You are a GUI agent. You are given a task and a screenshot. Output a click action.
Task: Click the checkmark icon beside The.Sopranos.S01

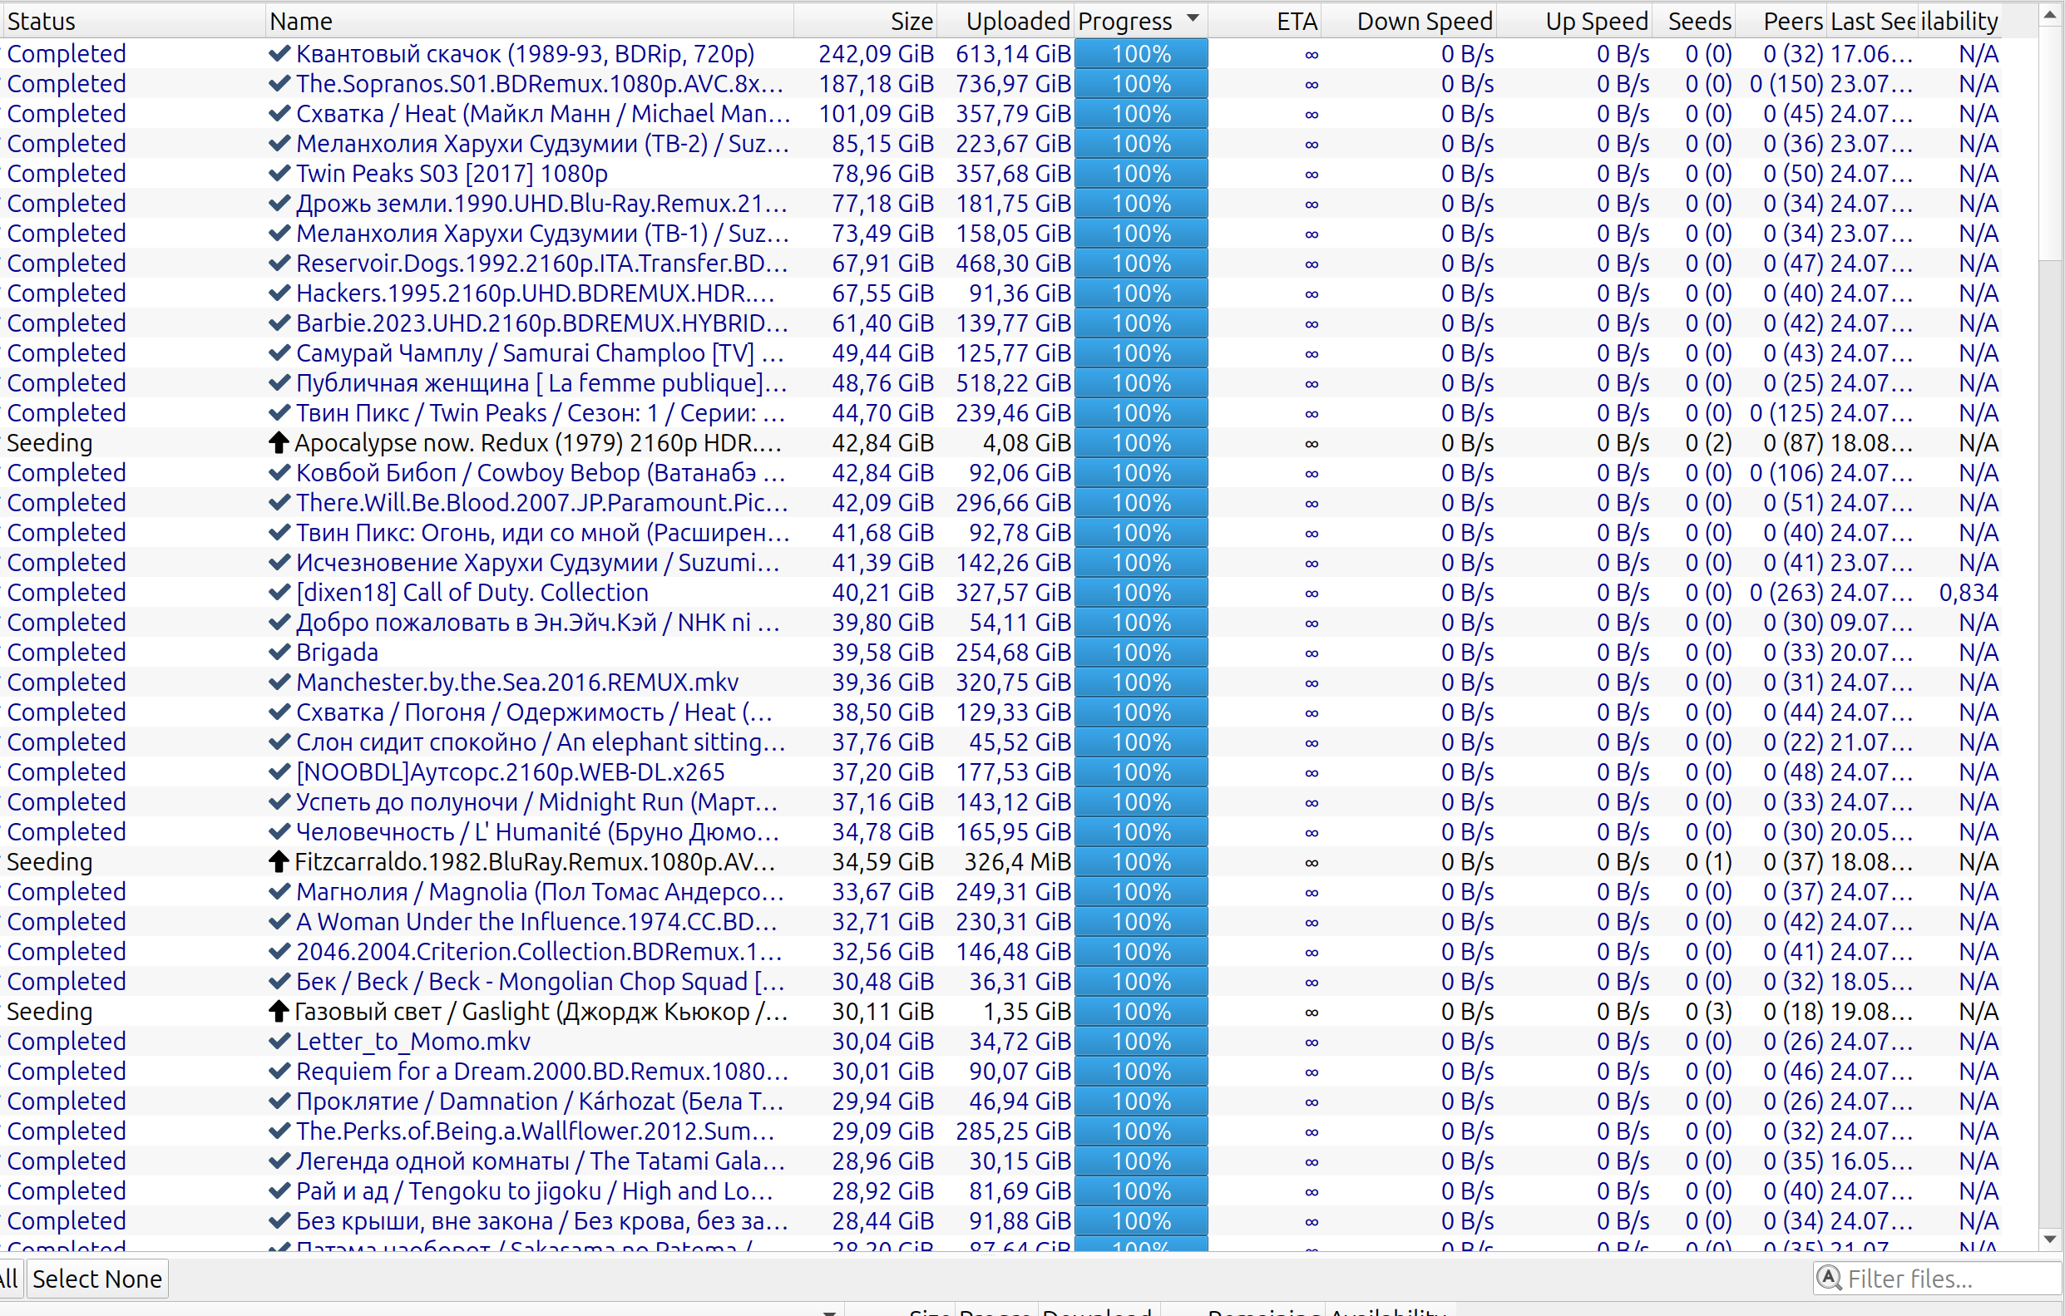click(x=279, y=83)
